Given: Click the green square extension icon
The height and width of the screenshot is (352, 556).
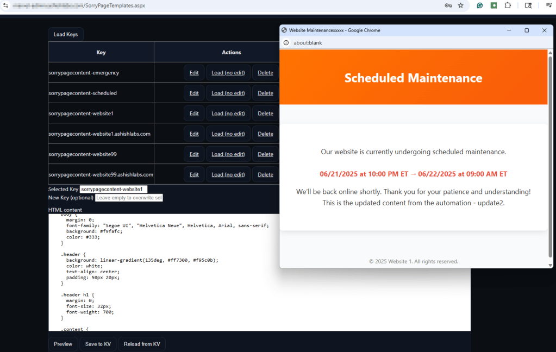Looking at the screenshot, I should pyautogui.click(x=493, y=5).
